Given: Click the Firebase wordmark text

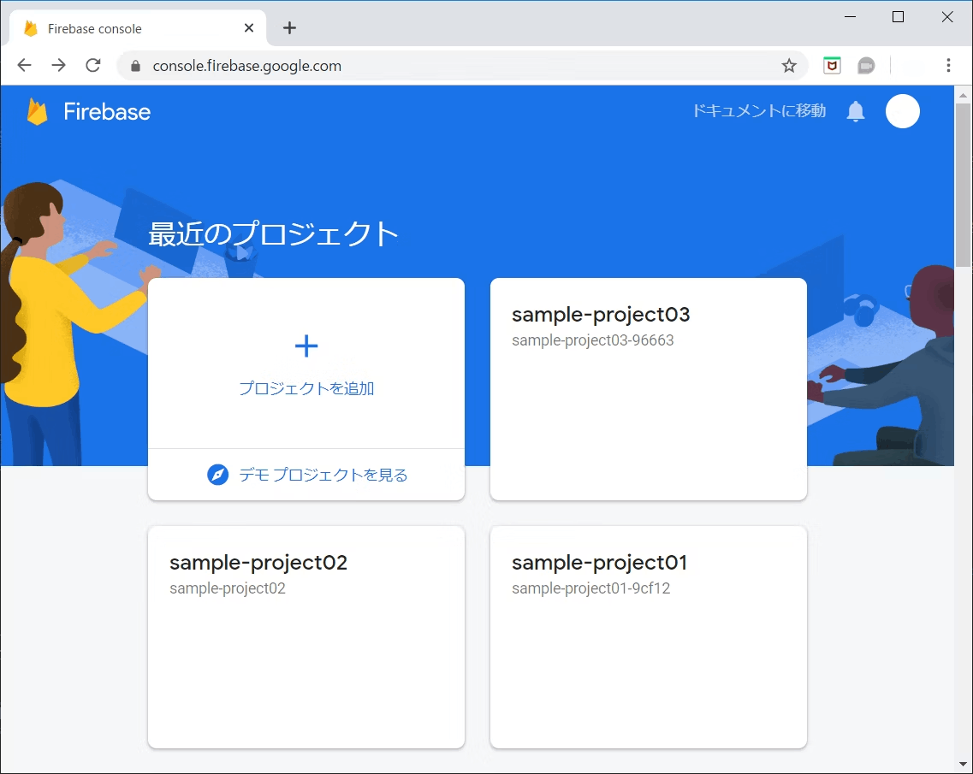Looking at the screenshot, I should pyautogui.click(x=107, y=112).
